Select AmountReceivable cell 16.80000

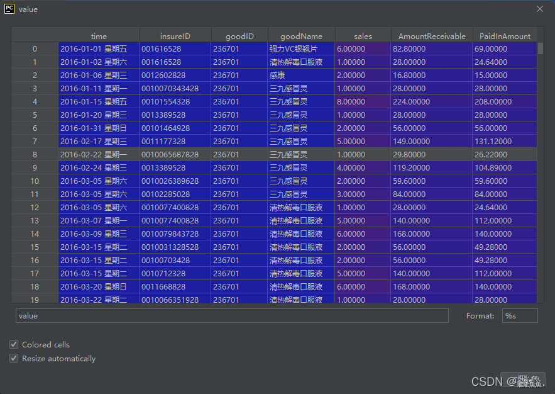[432, 75]
